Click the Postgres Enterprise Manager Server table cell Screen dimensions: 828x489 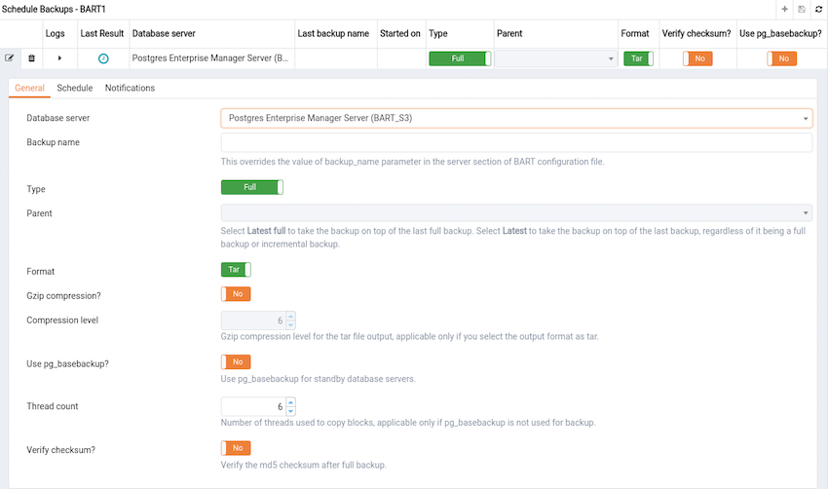pos(210,58)
